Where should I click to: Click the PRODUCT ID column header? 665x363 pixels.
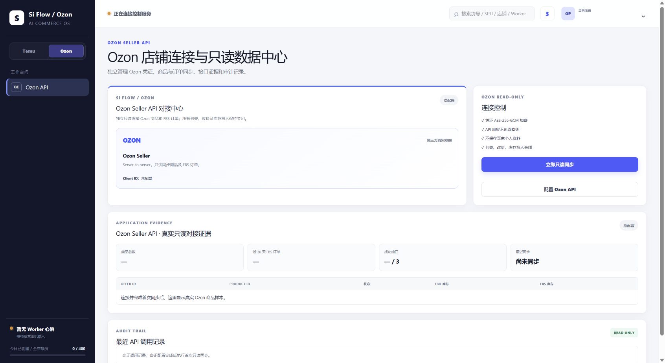(240, 284)
